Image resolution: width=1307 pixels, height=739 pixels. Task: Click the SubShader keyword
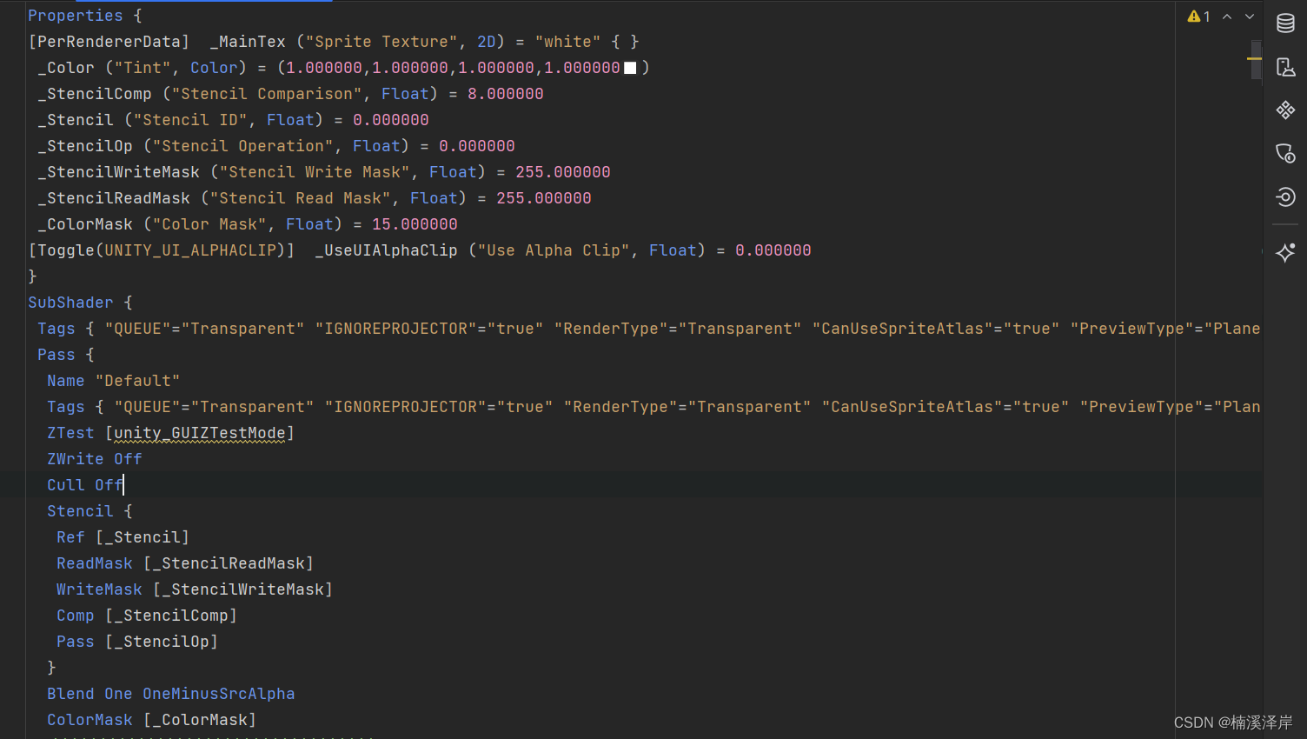tap(70, 303)
